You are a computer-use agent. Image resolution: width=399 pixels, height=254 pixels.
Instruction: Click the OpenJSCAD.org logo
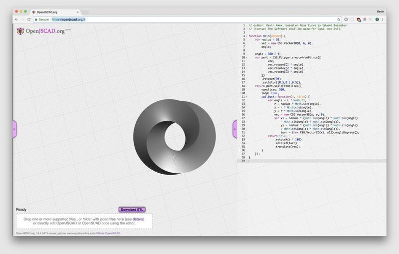40,31
